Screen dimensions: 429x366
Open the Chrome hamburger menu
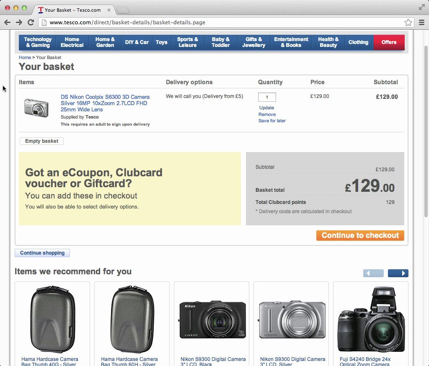[421, 23]
